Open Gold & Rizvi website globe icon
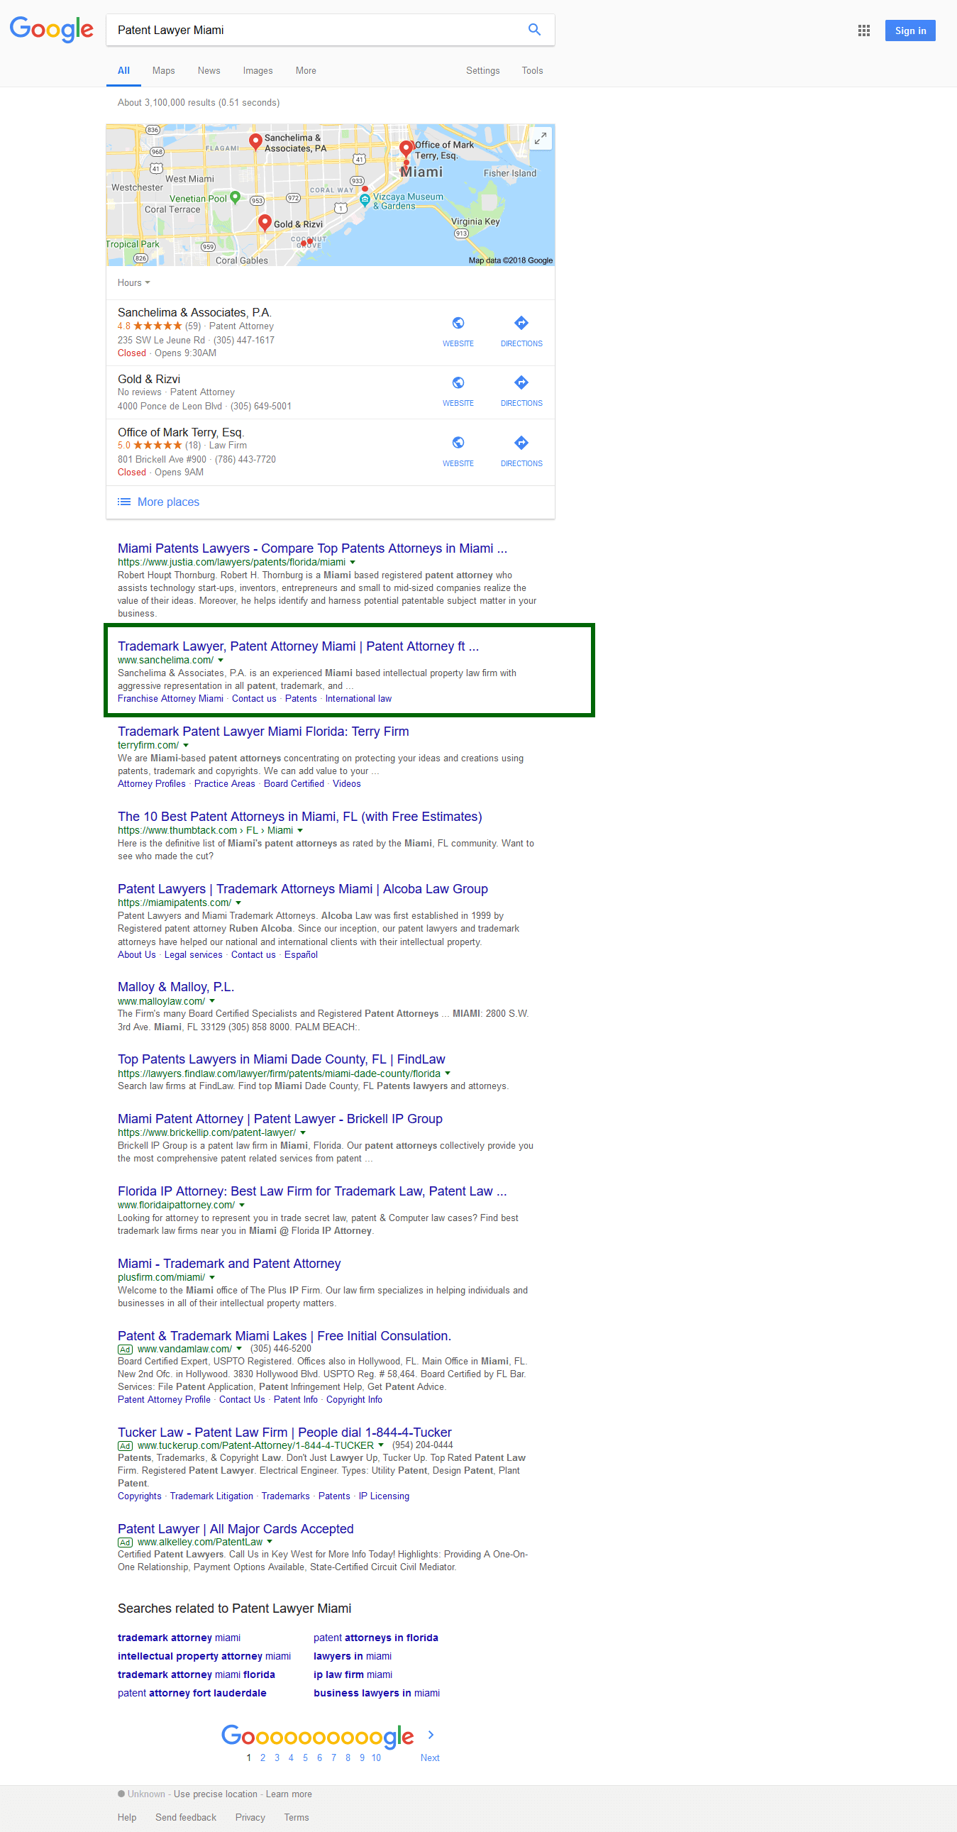Viewport: 957px width, 1832px height. pyautogui.click(x=458, y=382)
